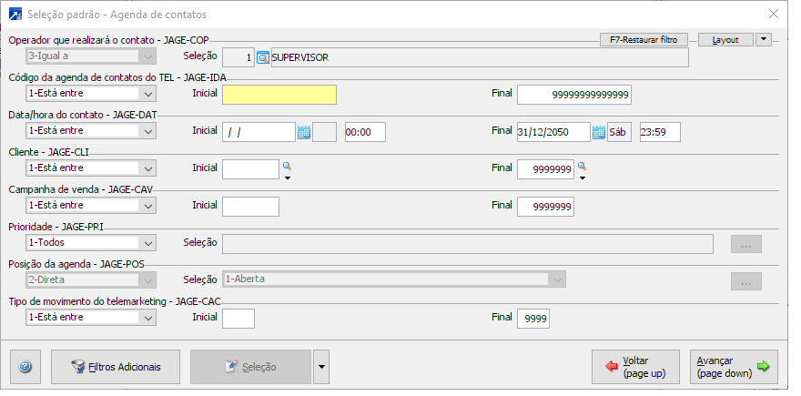Open JAGE-CAC condition combo box

(x=91, y=318)
